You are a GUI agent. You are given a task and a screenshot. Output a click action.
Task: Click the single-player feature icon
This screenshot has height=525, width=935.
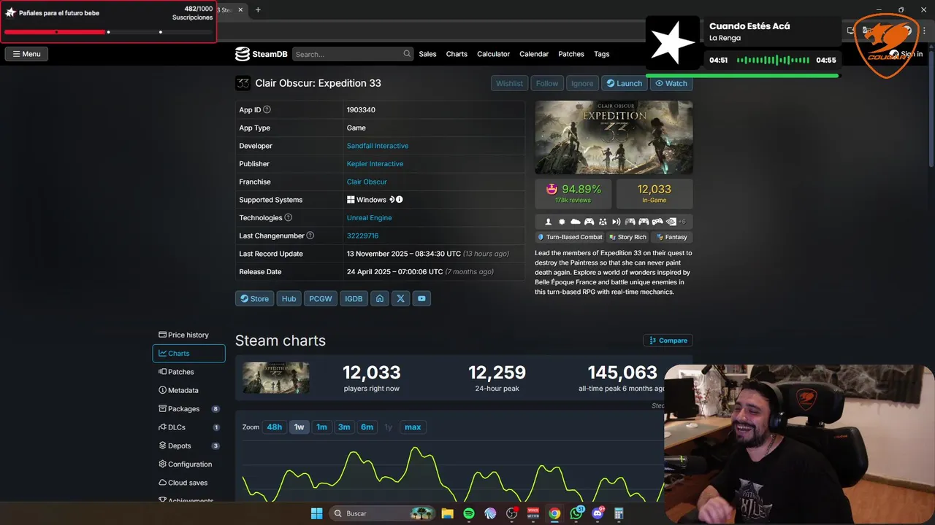point(549,222)
